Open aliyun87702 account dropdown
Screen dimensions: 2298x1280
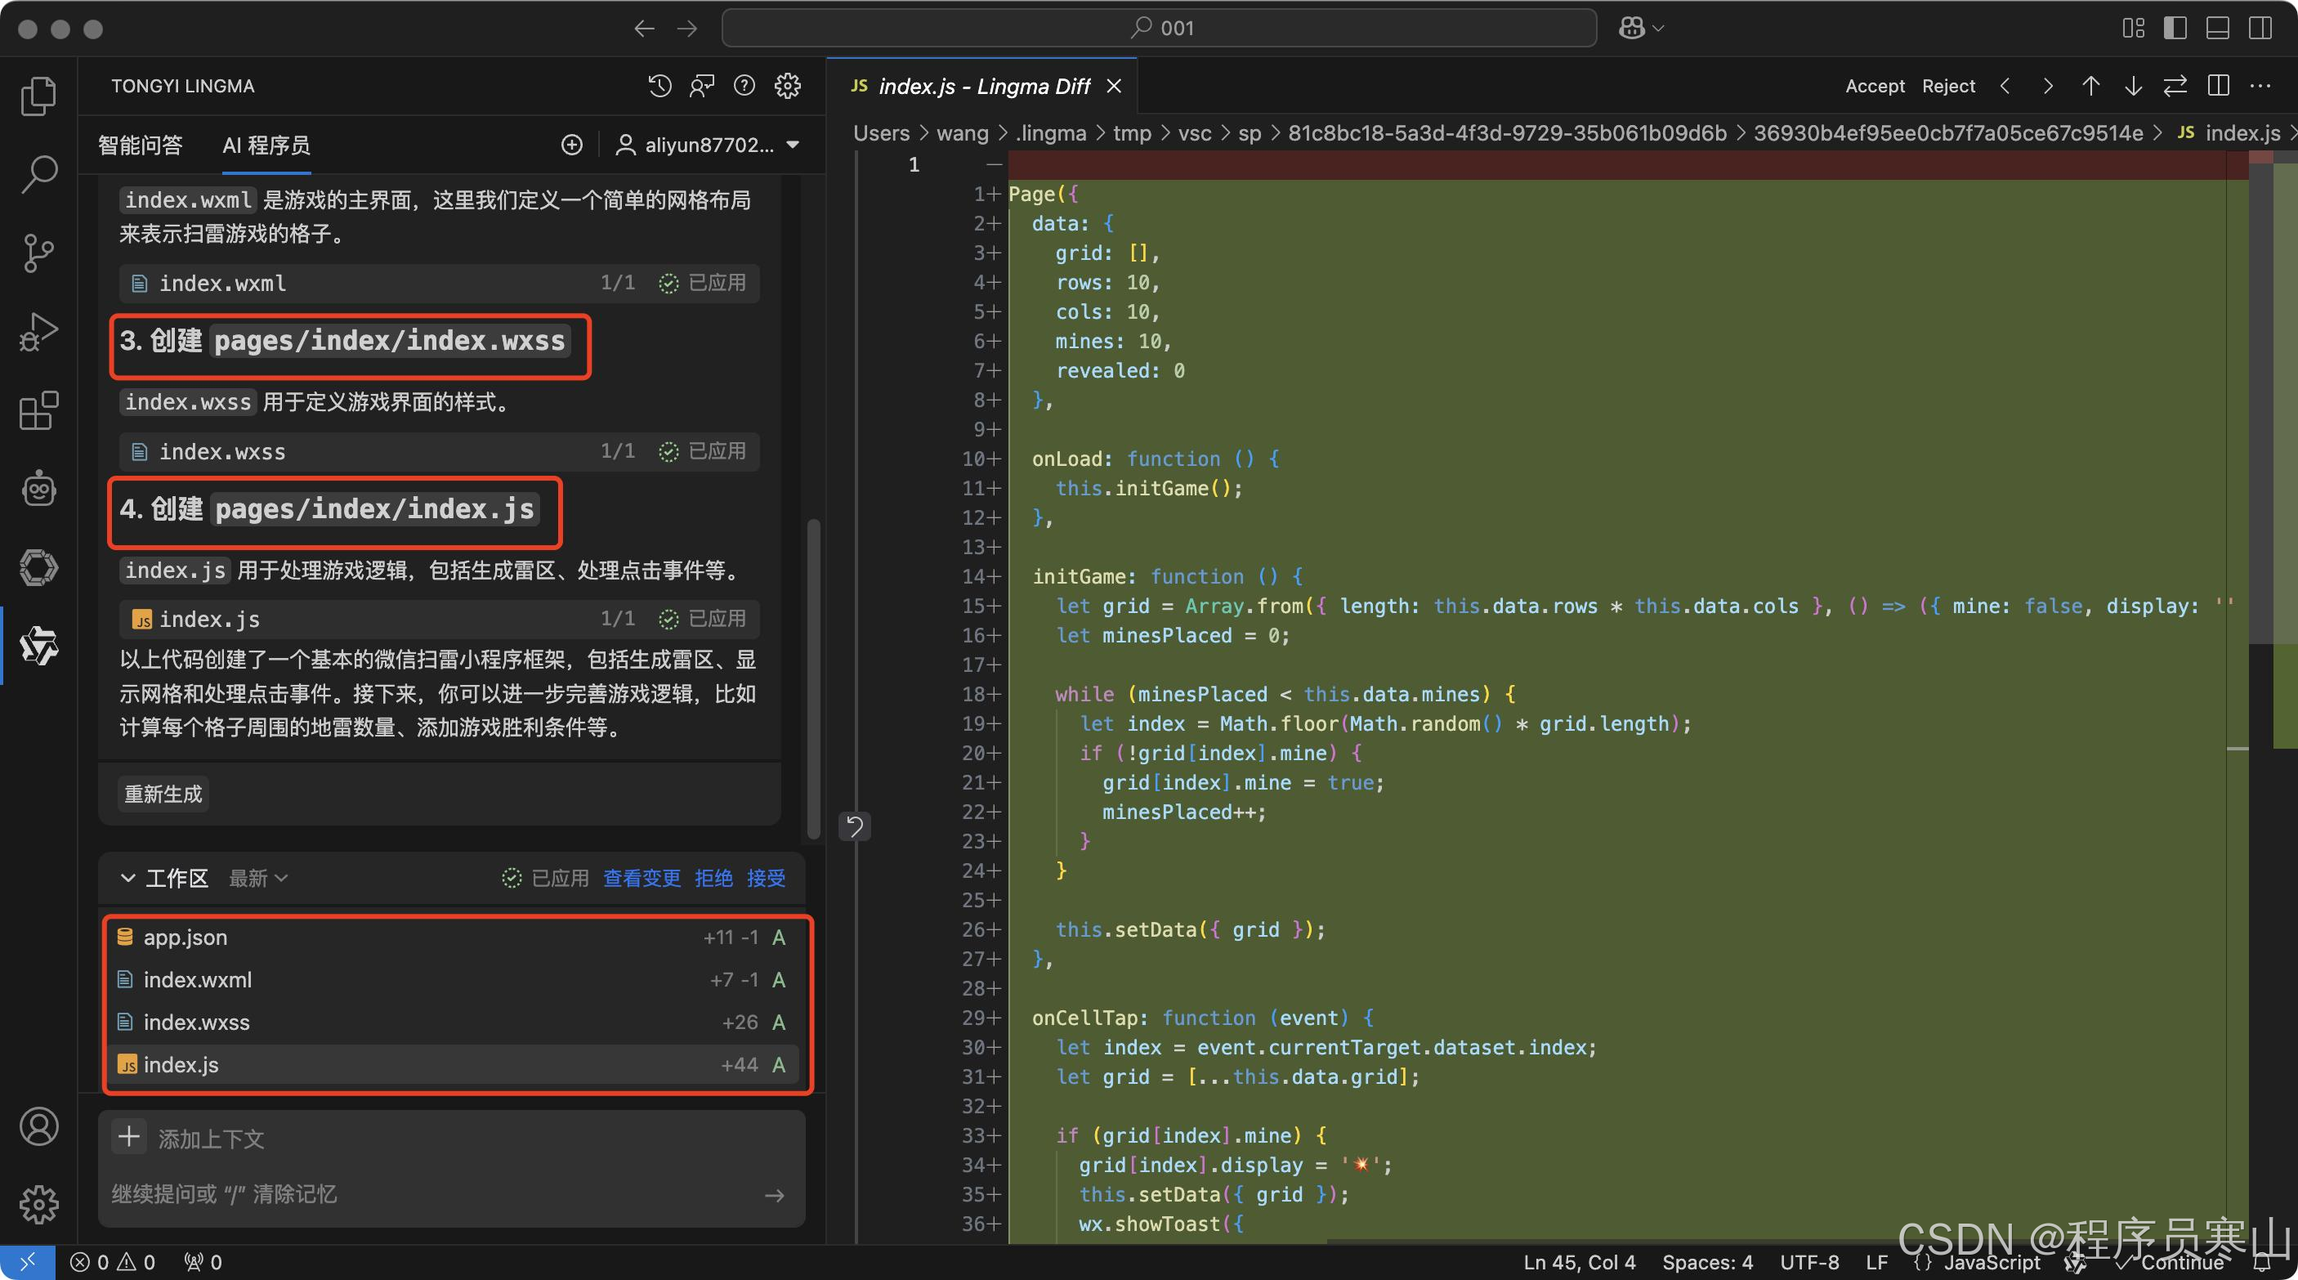709,145
